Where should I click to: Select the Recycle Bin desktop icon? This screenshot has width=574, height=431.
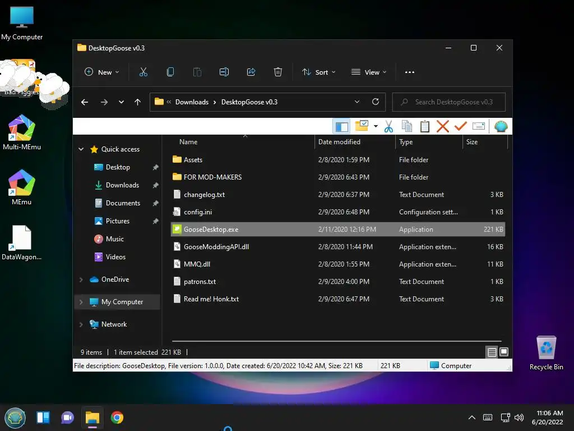546,354
